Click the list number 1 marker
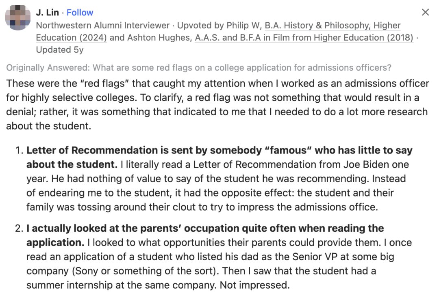 19,151
